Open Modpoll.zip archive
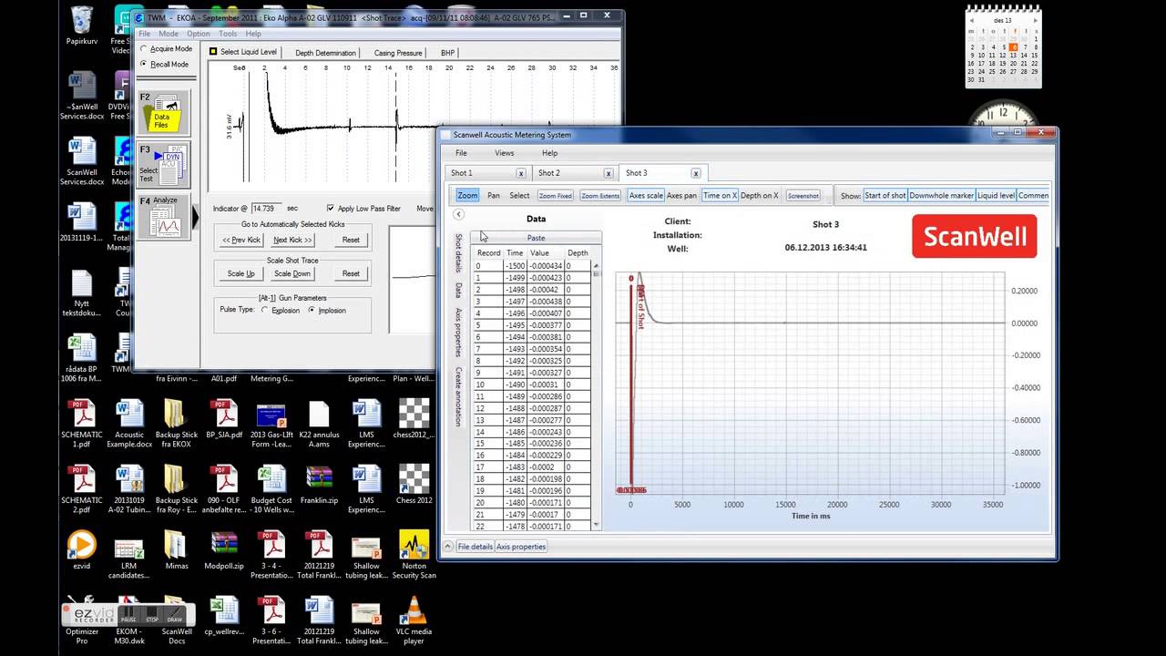Viewport: 1166px width, 656px height. point(224,550)
